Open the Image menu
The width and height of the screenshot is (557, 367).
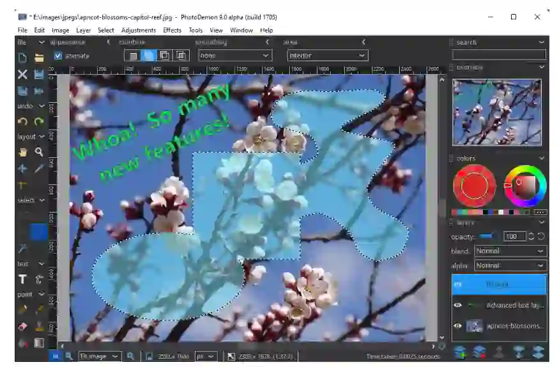coord(61,30)
